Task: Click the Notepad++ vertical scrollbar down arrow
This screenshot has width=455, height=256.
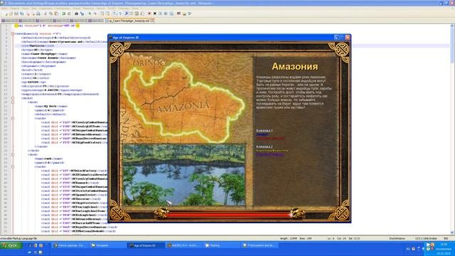Action: click(x=452, y=233)
